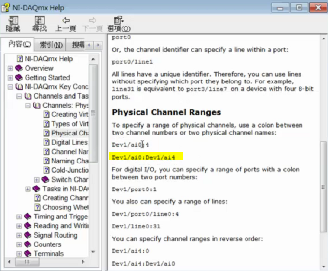Click the Naming Channels topic page icon

click(46, 161)
